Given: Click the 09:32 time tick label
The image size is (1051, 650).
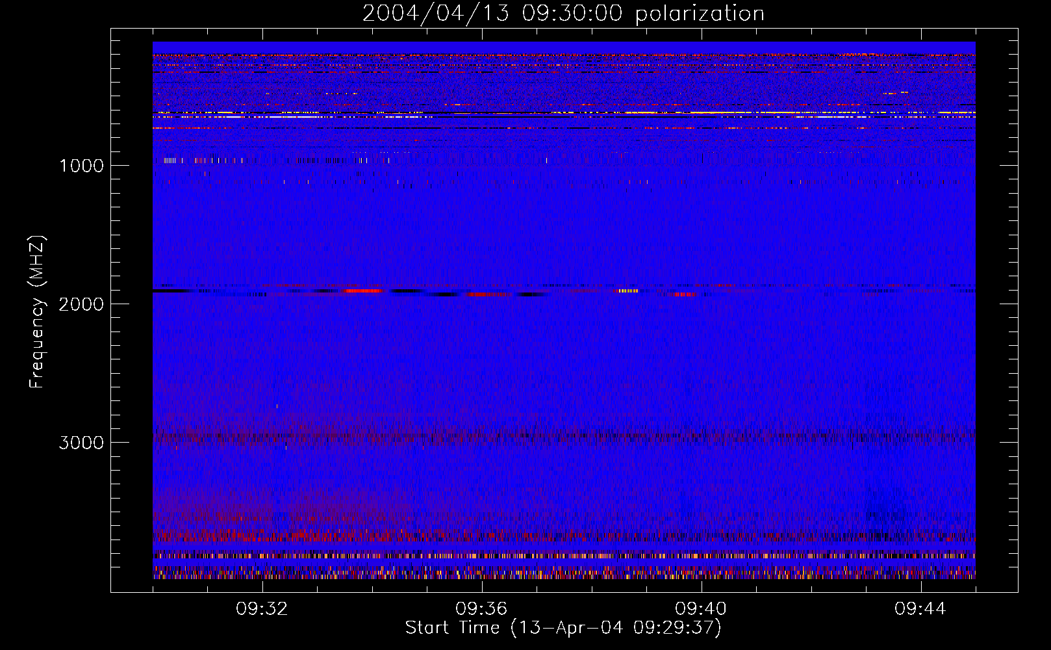Looking at the screenshot, I should (262, 609).
